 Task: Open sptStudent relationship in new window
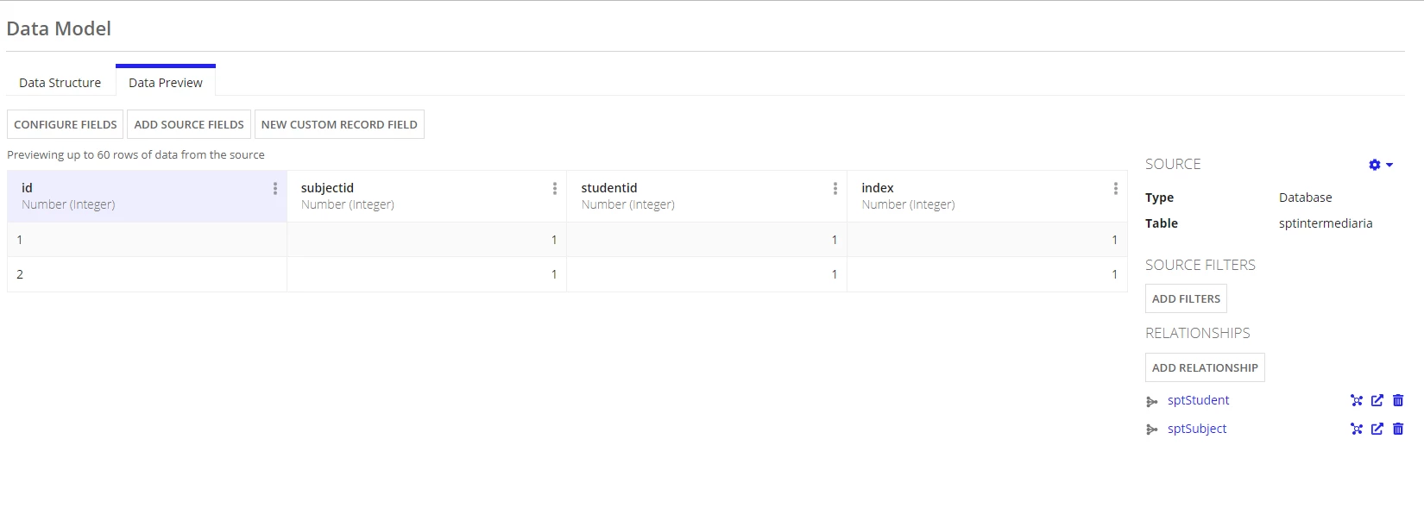(x=1377, y=400)
